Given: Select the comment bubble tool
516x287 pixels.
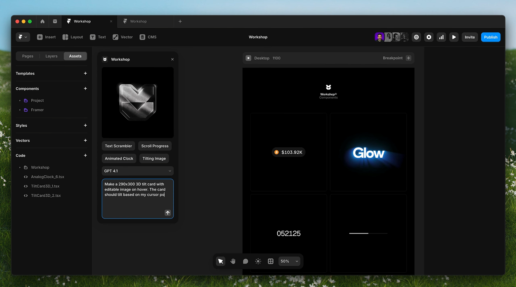Looking at the screenshot, I should point(245,261).
